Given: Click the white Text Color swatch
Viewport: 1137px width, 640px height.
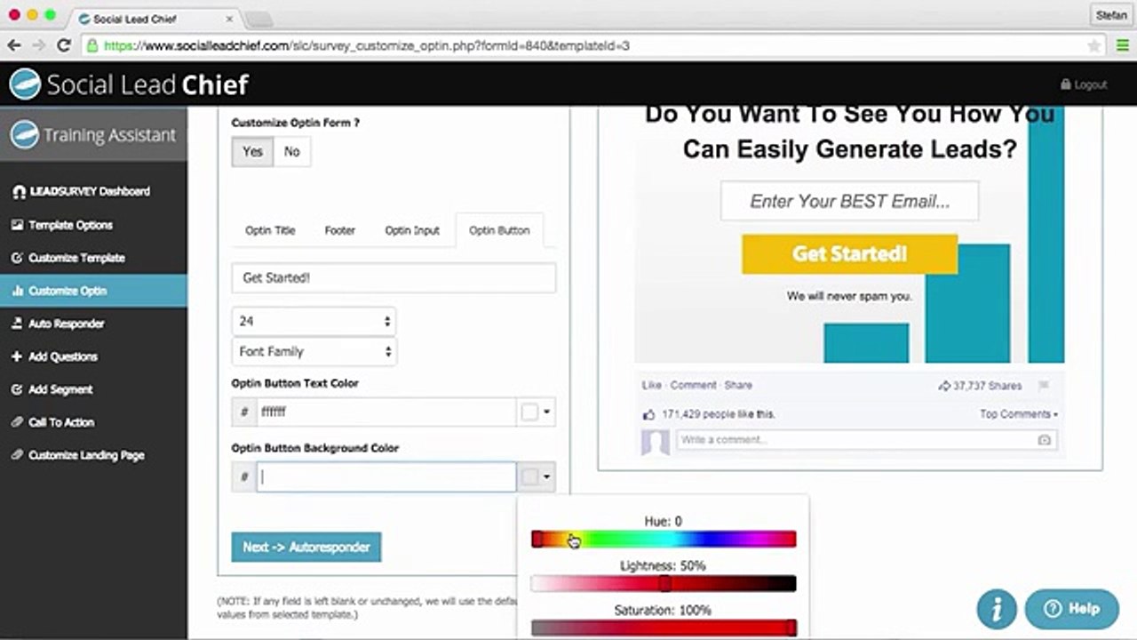Looking at the screenshot, I should click(529, 412).
